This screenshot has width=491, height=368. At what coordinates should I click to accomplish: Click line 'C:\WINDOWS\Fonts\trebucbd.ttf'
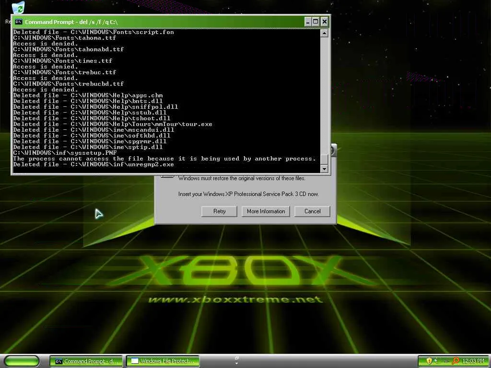(x=68, y=83)
